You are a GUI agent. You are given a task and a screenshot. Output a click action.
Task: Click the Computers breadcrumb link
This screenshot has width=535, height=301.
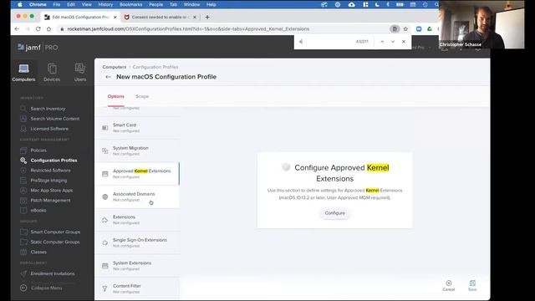115,67
